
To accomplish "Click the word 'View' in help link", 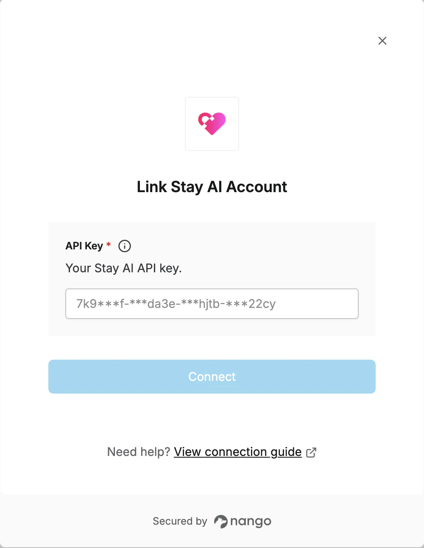I will click(187, 452).
